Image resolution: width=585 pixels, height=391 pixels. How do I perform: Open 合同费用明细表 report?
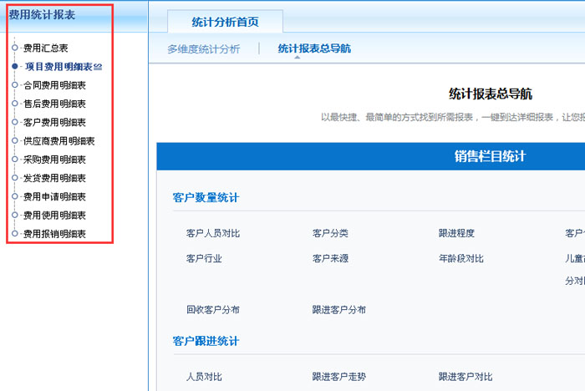coord(54,85)
